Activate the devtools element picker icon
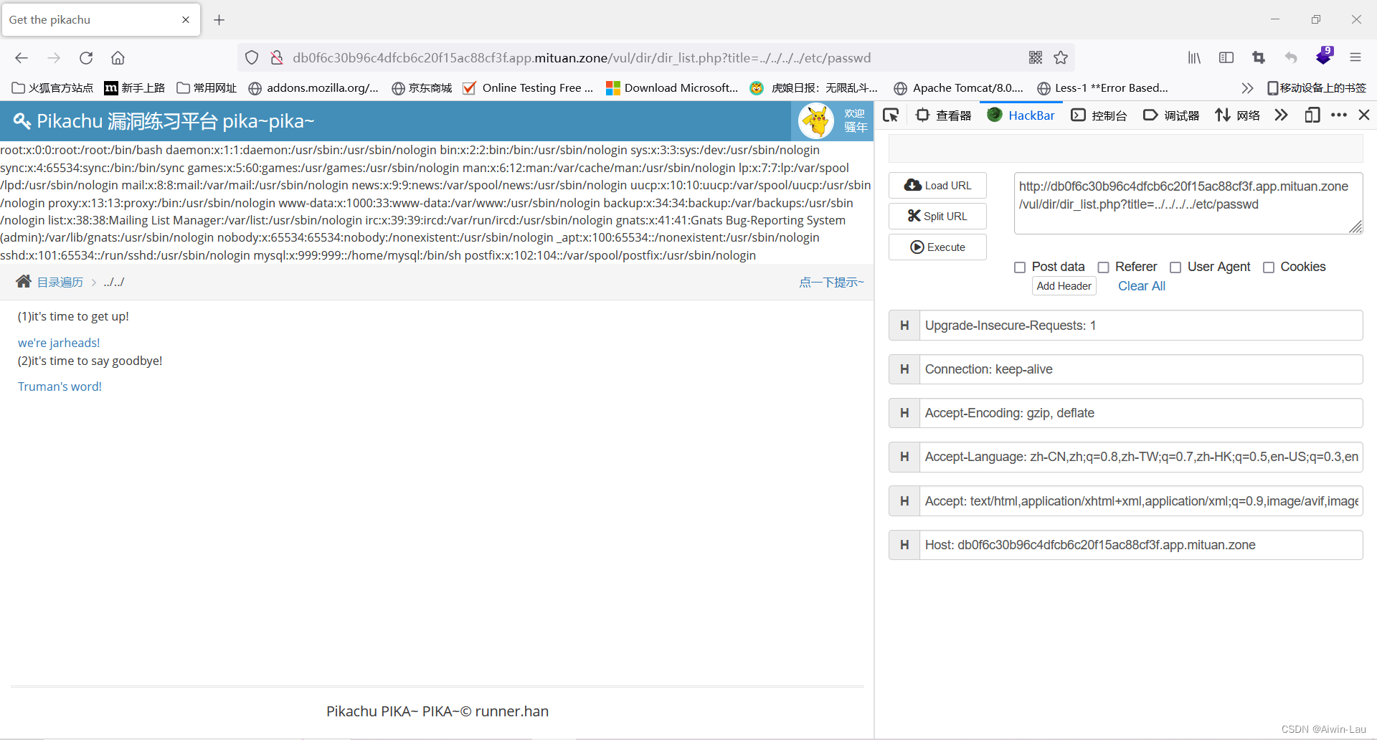Viewport: 1377px width, 740px height. pos(891,115)
